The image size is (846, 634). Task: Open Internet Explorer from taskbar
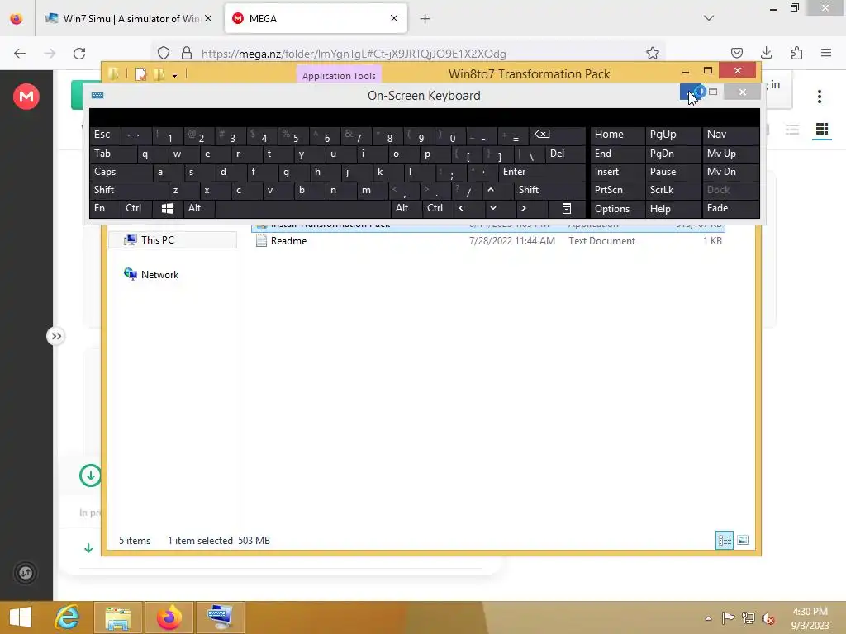coord(68,617)
